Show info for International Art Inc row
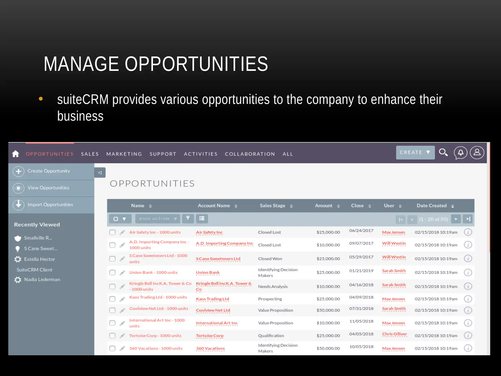The height and width of the screenshot is (376, 501). [468, 323]
